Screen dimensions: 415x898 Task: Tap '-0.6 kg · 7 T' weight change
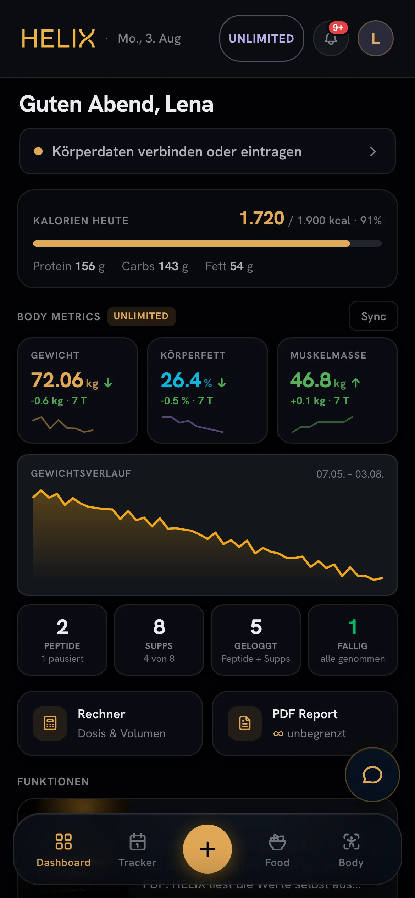(x=59, y=401)
